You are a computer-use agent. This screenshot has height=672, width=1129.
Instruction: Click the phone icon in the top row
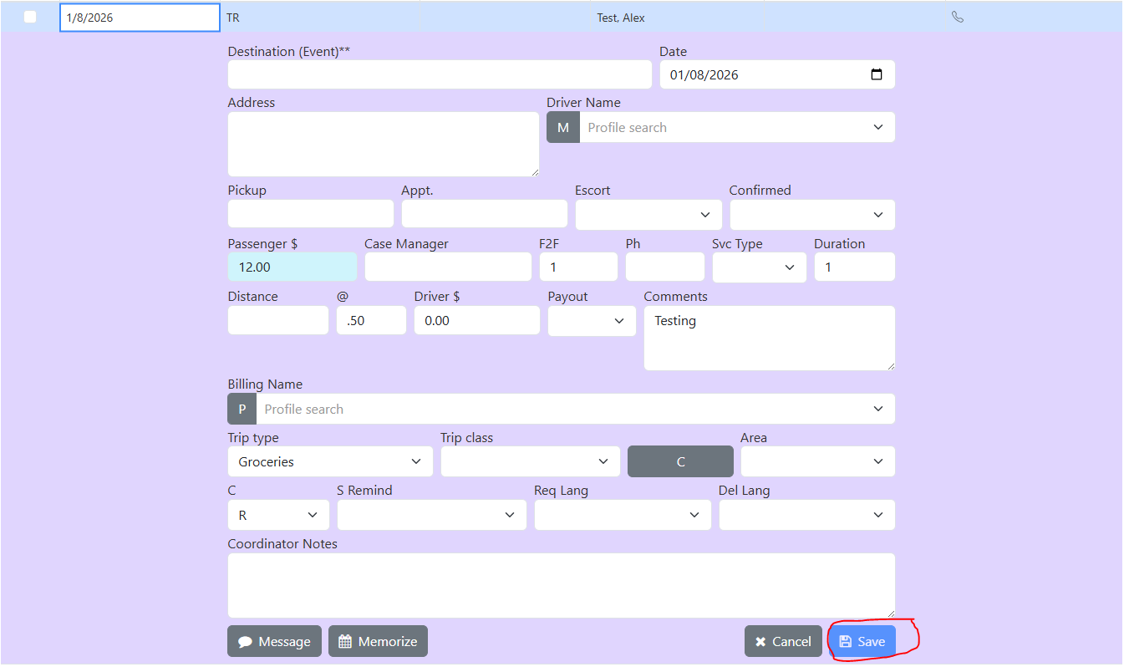coord(958,17)
